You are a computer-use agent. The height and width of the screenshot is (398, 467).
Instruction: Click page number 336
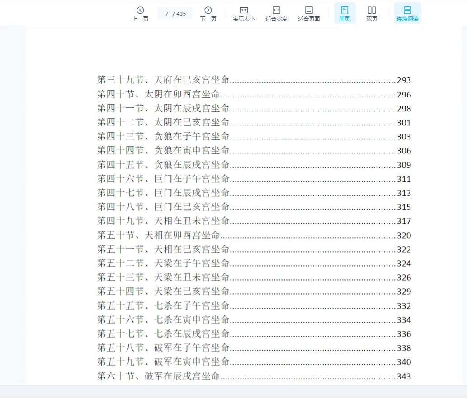tap(404, 334)
